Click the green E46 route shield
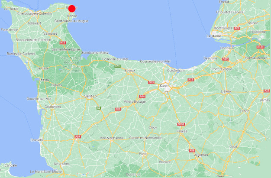271x178 pixels. point(117,66)
